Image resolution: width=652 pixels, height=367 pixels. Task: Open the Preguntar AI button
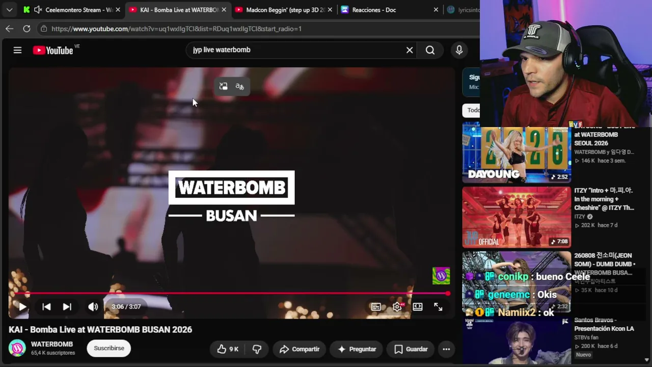357,349
